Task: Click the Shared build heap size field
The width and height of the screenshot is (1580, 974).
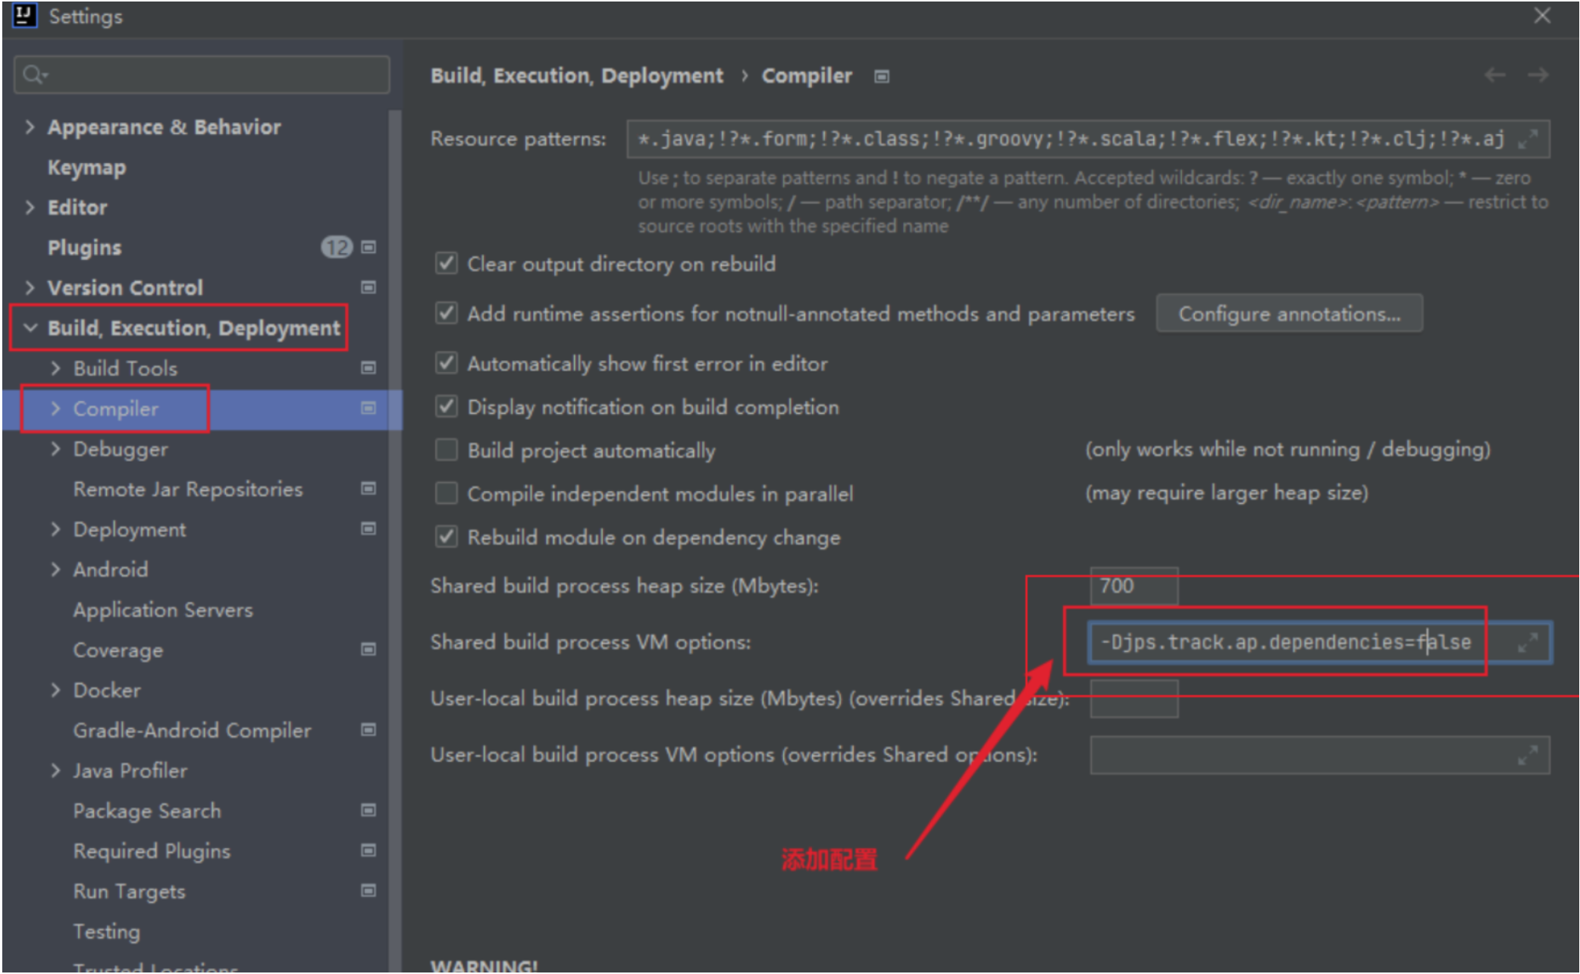Action: [1133, 586]
